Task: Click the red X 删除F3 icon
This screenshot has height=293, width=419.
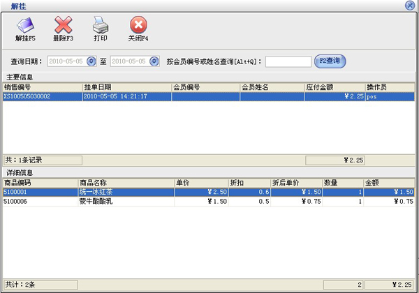Action: point(64,27)
